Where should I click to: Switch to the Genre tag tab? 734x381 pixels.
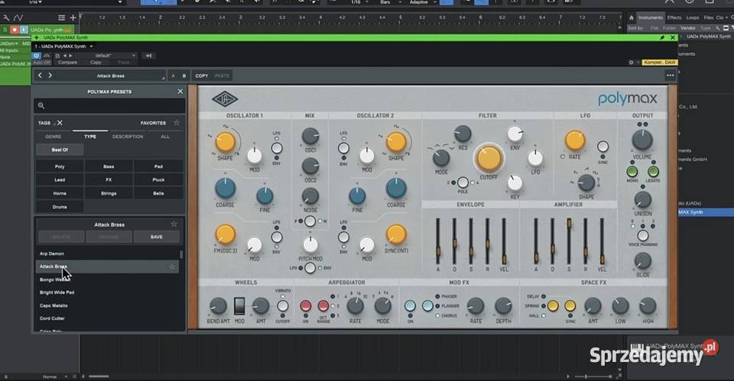53,137
